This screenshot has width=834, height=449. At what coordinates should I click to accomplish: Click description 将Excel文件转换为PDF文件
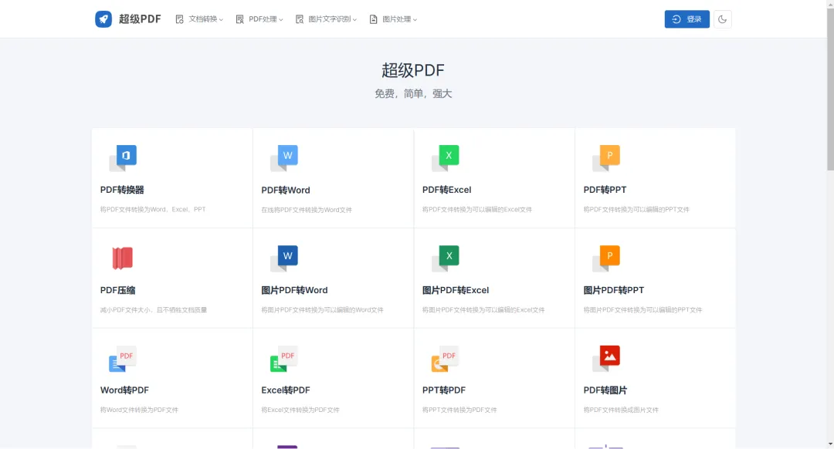pos(300,410)
